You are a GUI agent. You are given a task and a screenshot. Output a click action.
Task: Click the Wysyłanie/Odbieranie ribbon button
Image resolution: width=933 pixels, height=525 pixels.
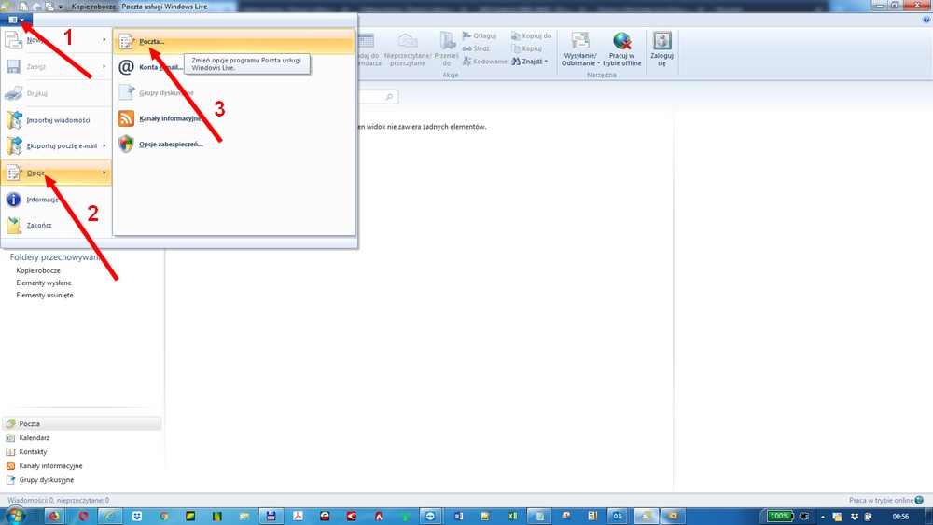click(x=580, y=48)
